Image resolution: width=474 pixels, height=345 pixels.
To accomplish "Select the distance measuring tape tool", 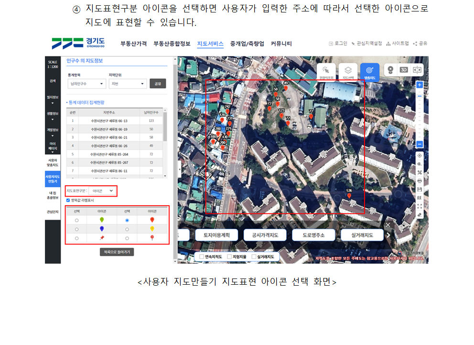I will (x=420, y=164).
